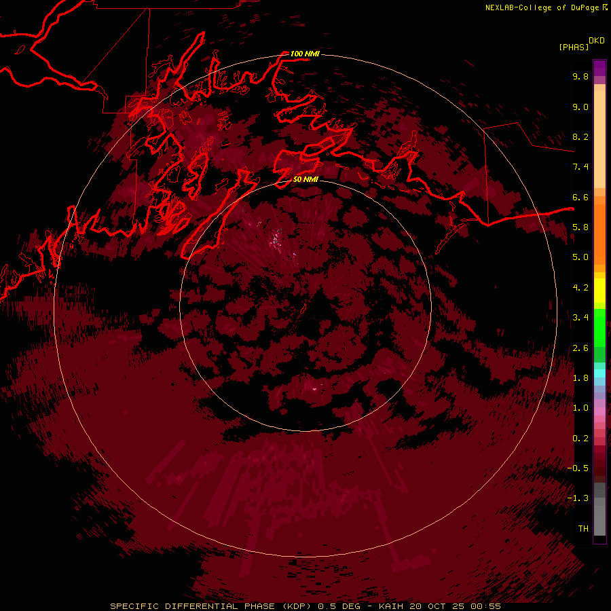Screen dimensions: 611x611
Task: Click the DKD label above the color scale
Action: [597, 41]
